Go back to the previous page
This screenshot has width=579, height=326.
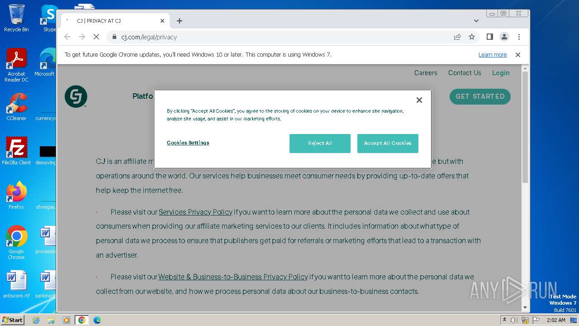pyautogui.click(x=67, y=37)
